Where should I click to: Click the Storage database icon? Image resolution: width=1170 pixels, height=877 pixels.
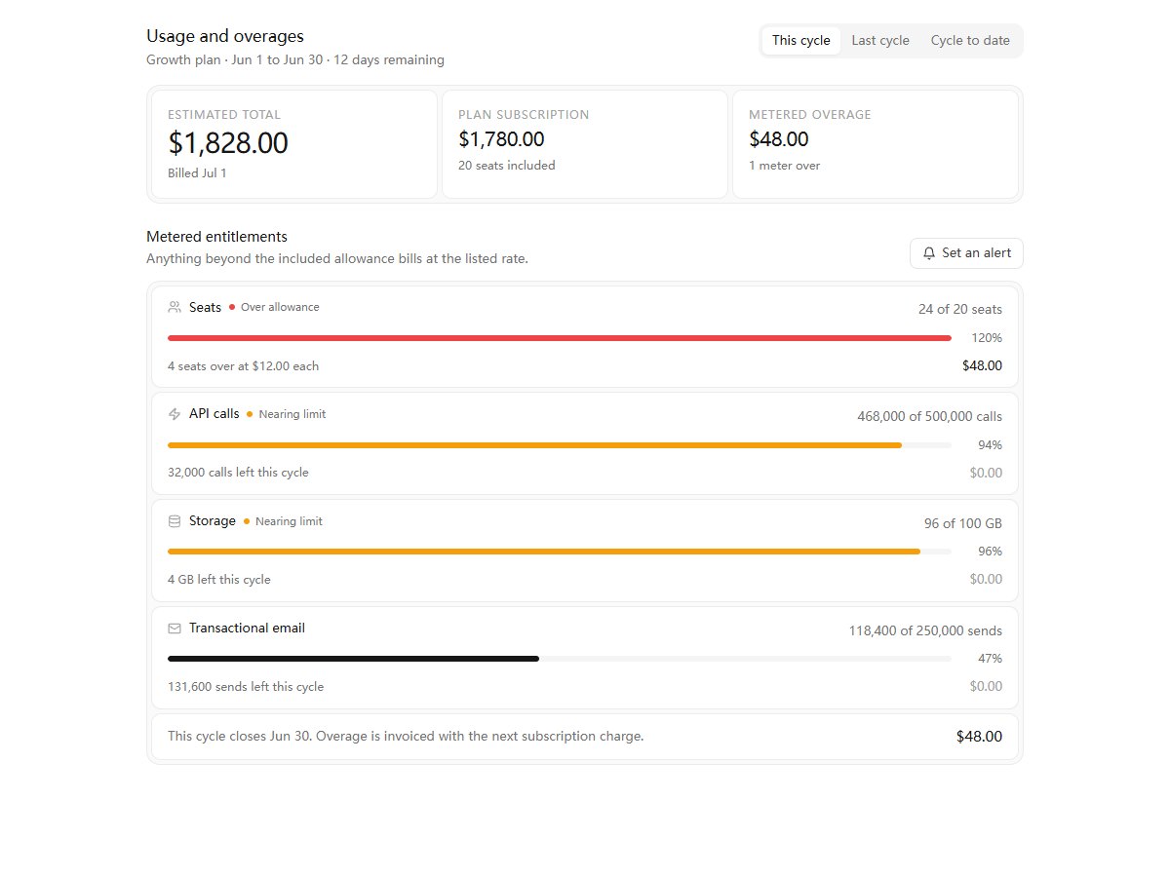[x=175, y=521]
